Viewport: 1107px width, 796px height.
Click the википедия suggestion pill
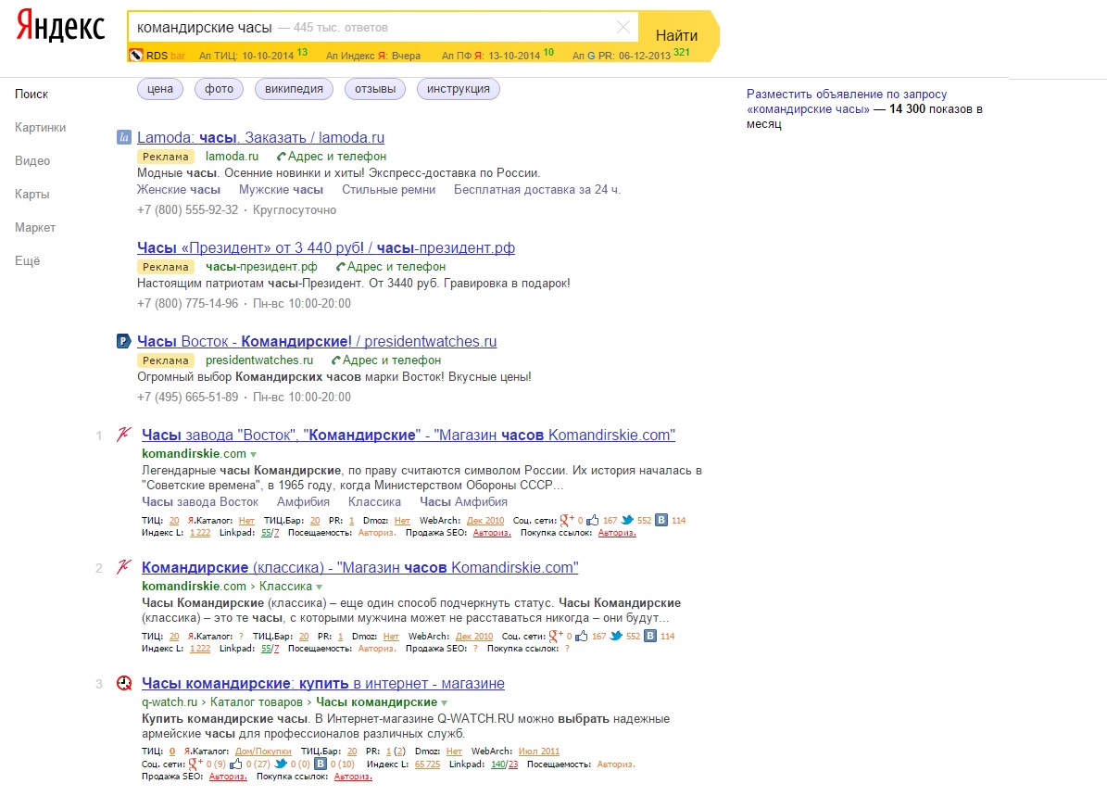294,89
